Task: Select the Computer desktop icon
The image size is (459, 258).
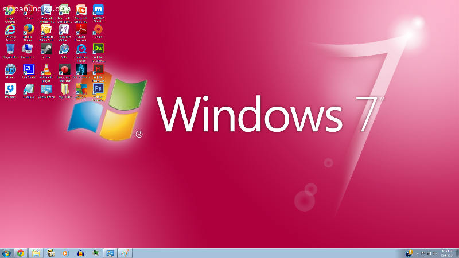Action: click(x=27, y=51)
